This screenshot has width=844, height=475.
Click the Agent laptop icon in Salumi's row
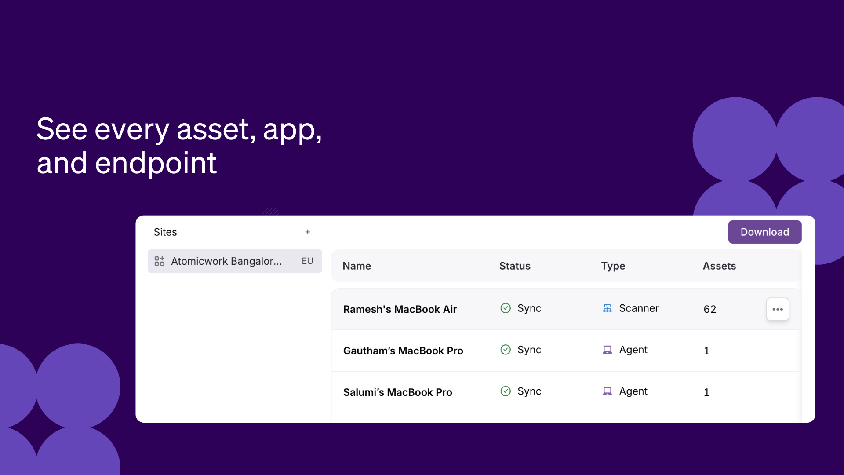tap(607, 391)
